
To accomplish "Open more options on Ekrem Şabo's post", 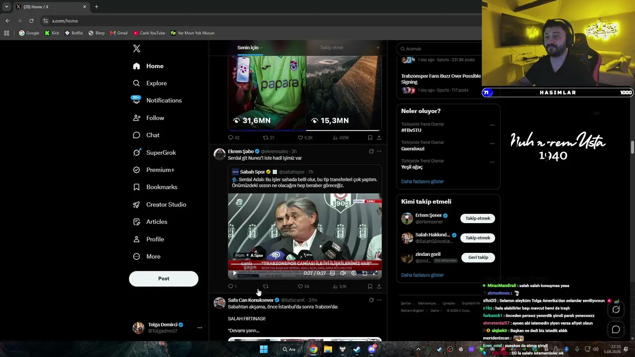I will point(379,151).
